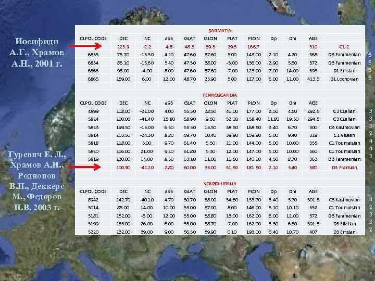The width and height of the screenshot is (375, 281).
Task: Click AGE value 413.5
Action: point(313,79)
